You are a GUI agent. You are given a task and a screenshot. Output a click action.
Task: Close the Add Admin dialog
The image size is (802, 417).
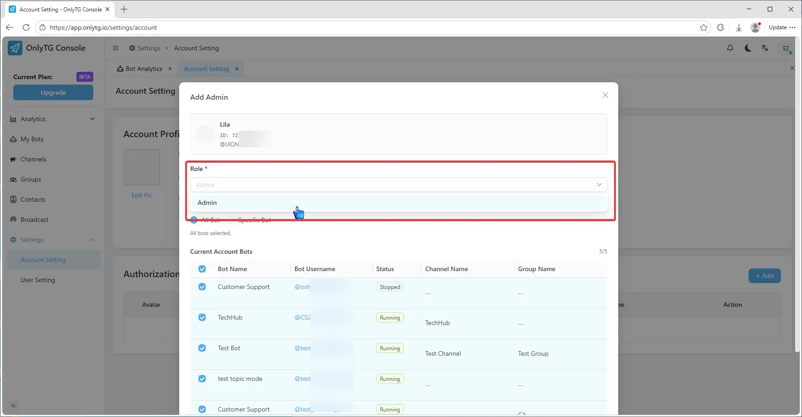coord(605,95)
